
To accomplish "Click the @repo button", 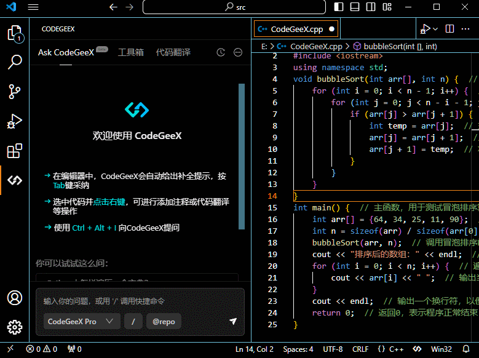I will [x=164, y=321].
